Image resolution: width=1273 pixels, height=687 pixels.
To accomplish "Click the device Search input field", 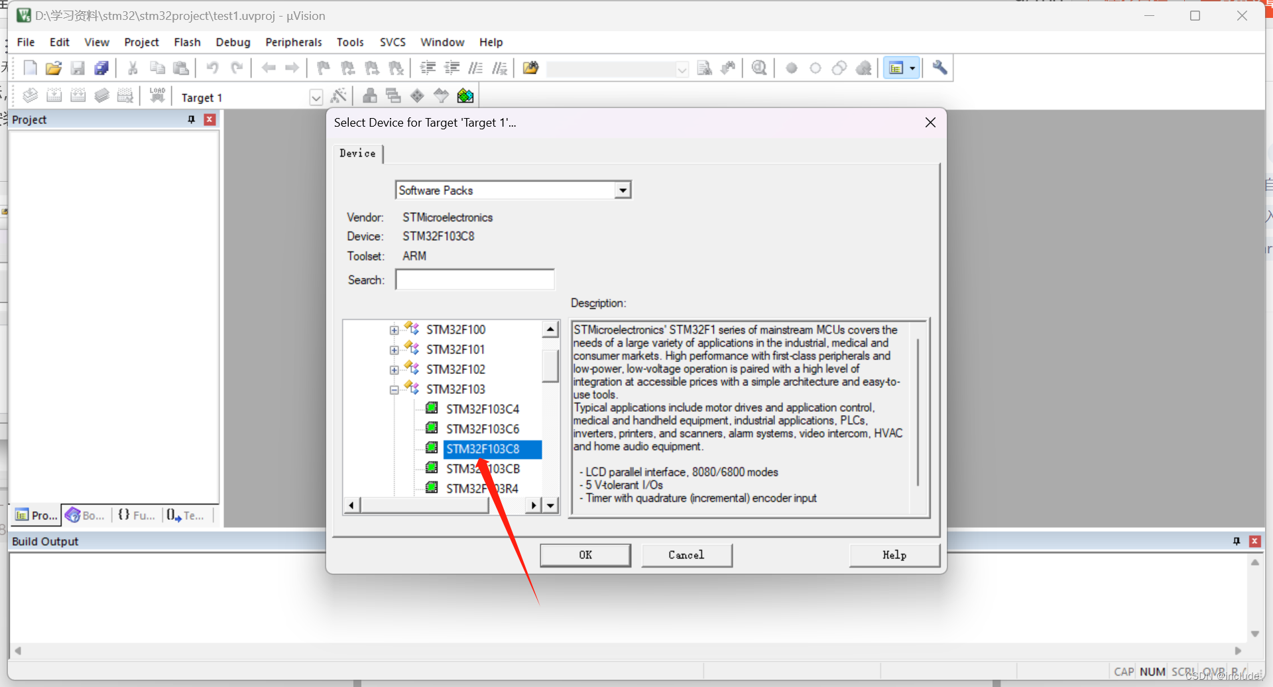I will (x=475, y=280).
